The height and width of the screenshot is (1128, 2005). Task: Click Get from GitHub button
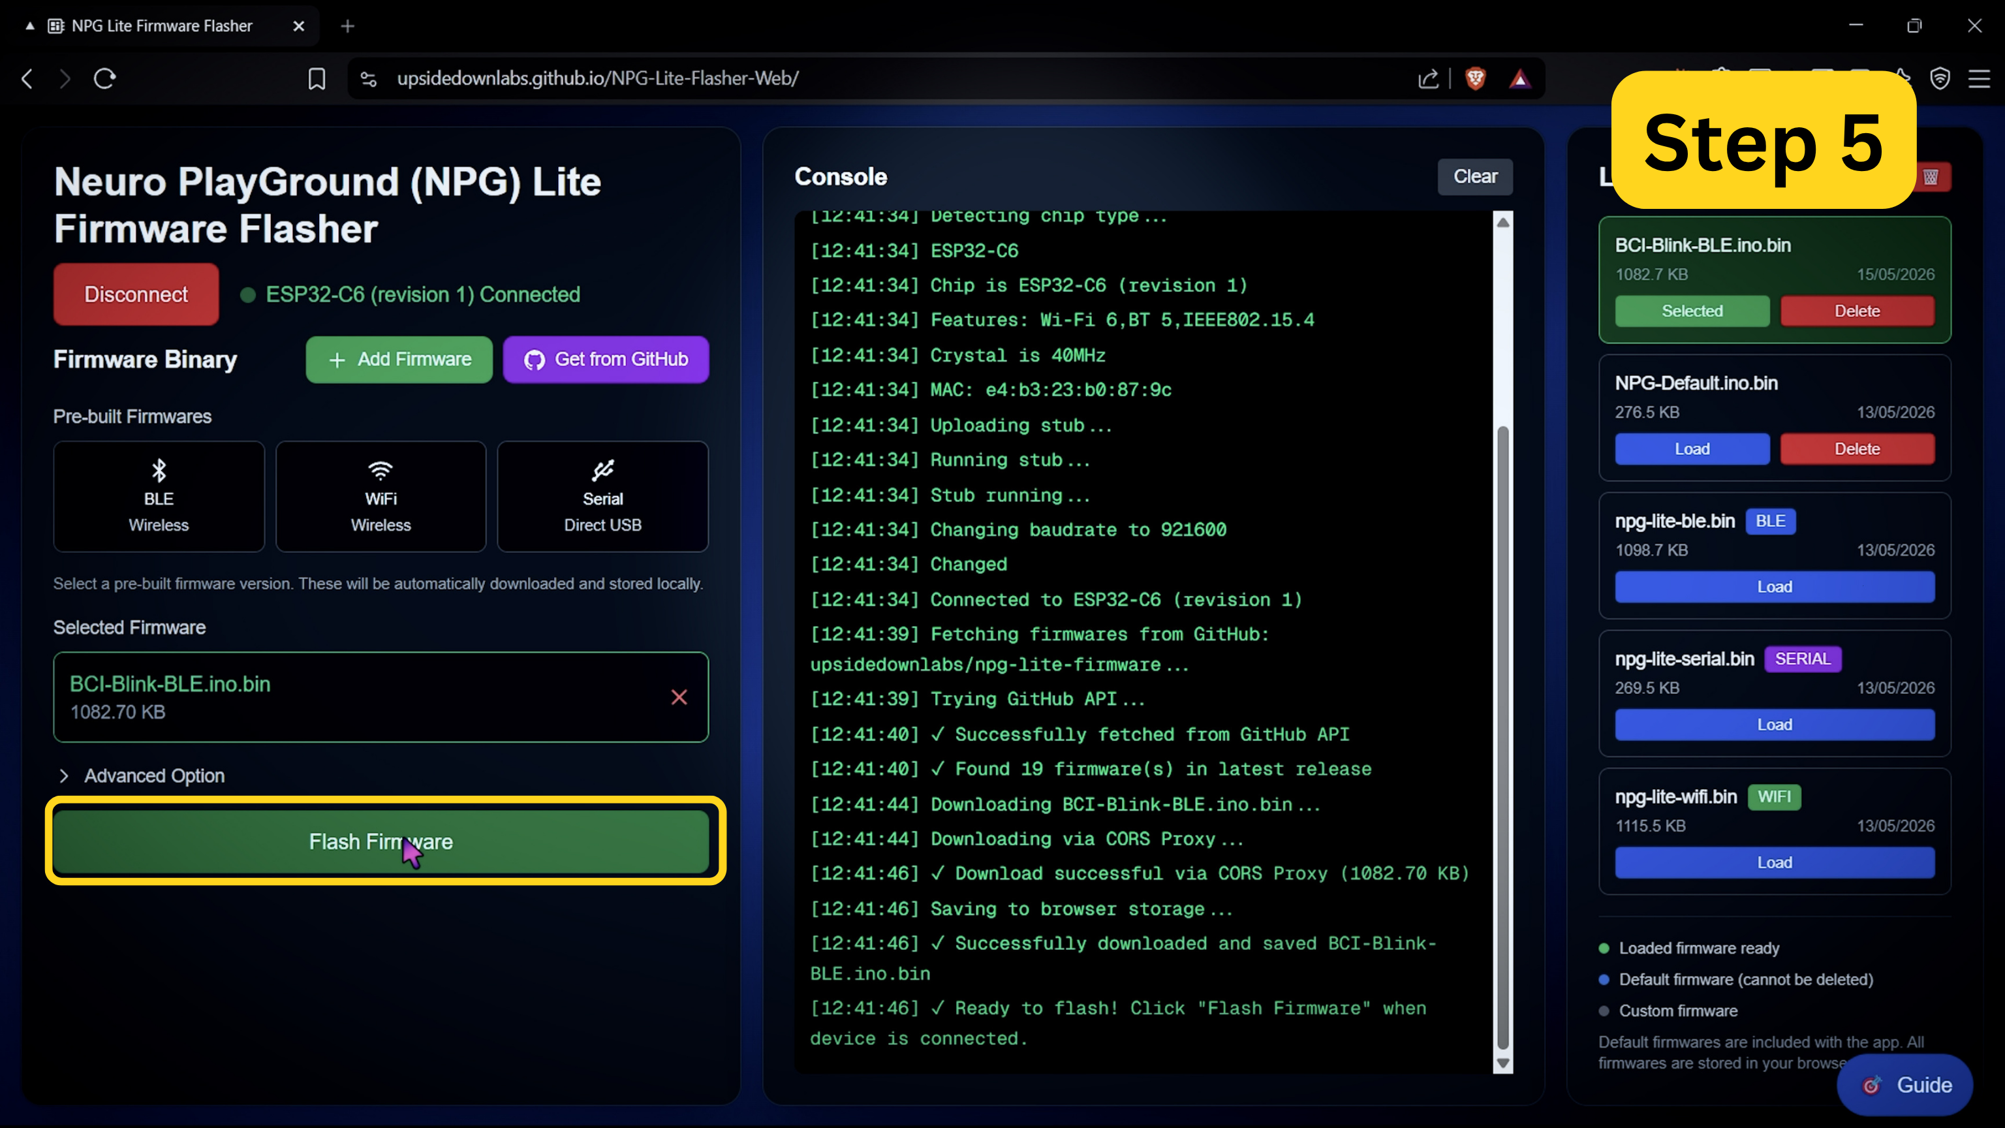coord(606,359)
